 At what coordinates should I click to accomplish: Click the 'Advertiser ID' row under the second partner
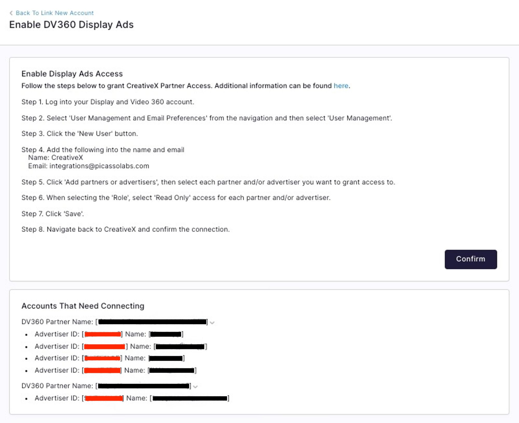click(x=132, y=398)
